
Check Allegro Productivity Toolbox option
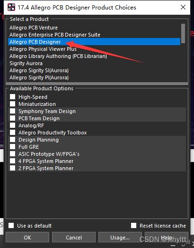(x=13, y=133)
